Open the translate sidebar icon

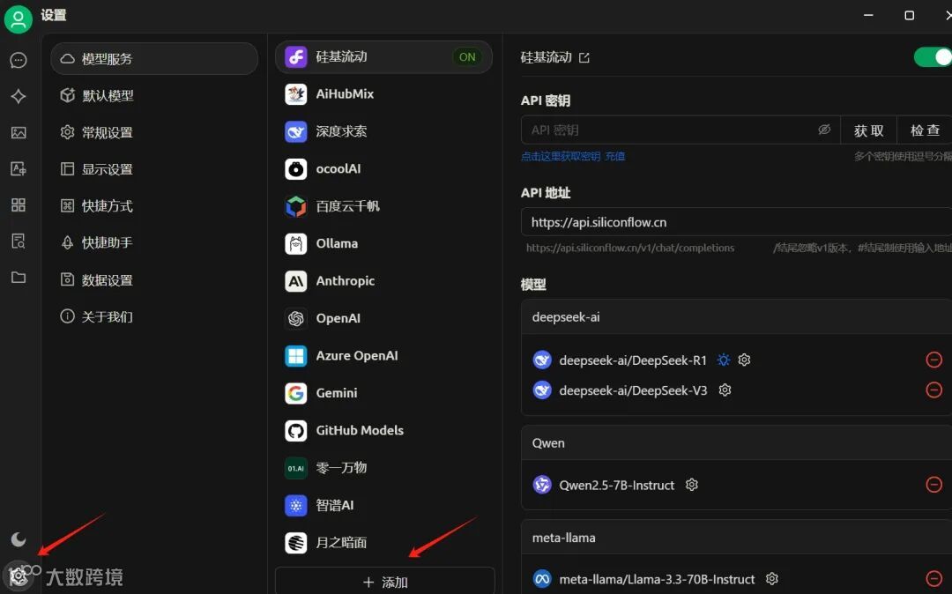pyautogui.click(x=19, y=168)
